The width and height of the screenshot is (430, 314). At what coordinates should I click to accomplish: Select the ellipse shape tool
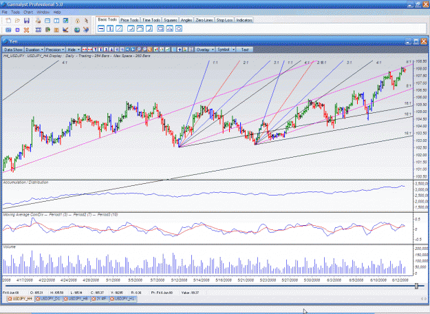click(x=178, y=28)
